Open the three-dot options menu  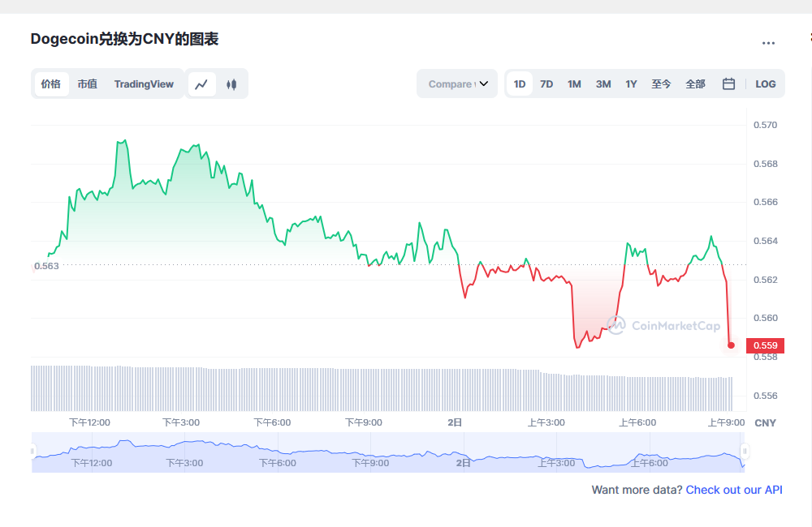[x=768, y=43]
